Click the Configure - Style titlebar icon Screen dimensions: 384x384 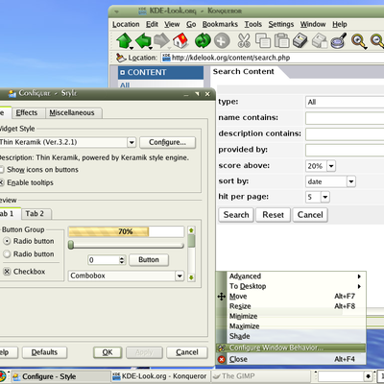pyautogui.click(x=12, y=93)
